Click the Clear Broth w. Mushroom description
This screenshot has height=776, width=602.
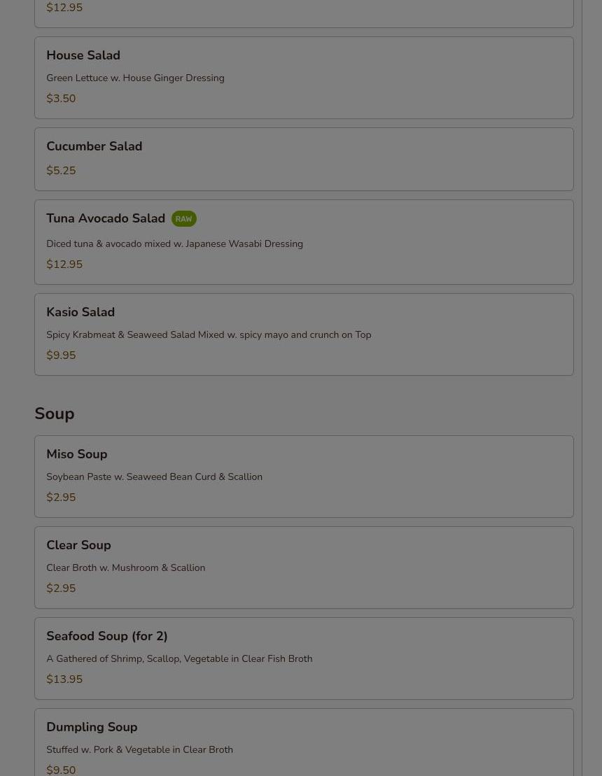coord(126,568)
